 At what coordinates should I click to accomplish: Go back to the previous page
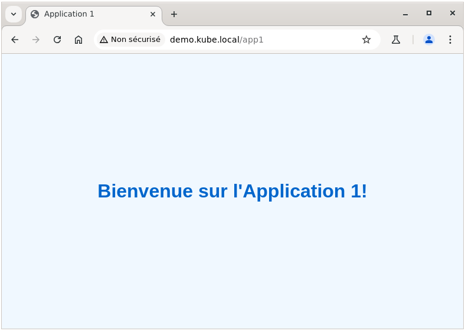pyautogui.click(x=15, y=40)
